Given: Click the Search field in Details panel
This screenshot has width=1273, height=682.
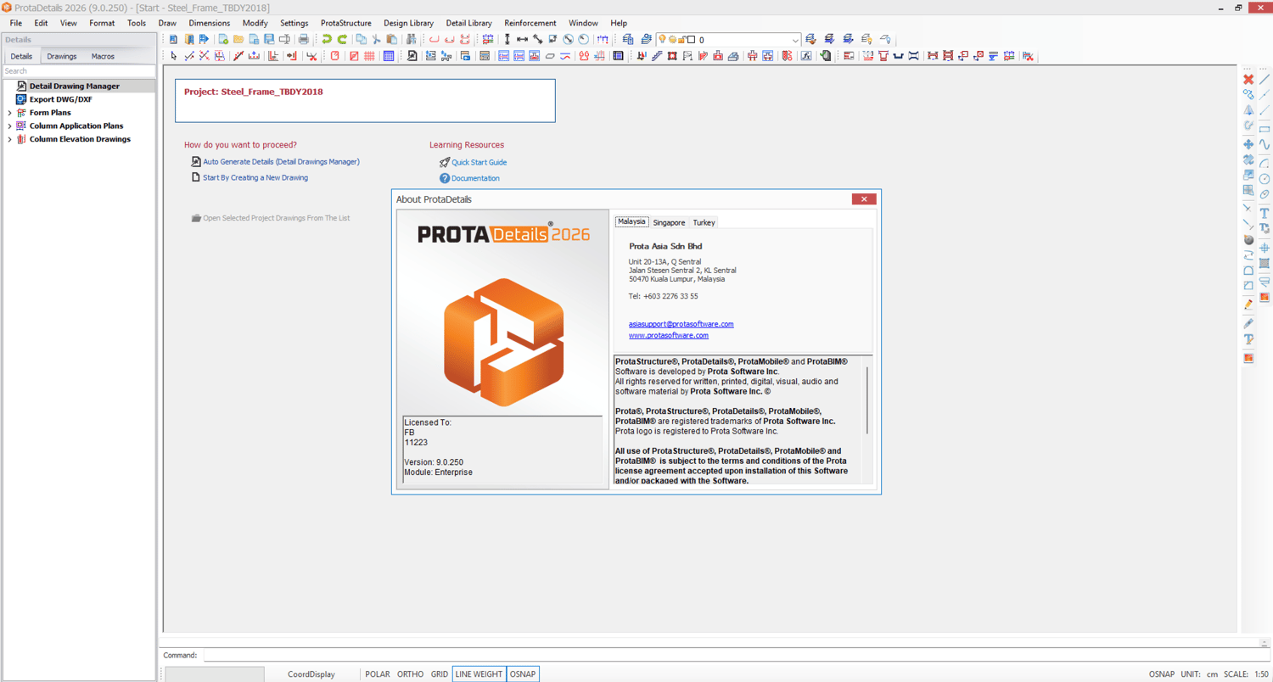Looking at the screenshot, I should [79, 71].
